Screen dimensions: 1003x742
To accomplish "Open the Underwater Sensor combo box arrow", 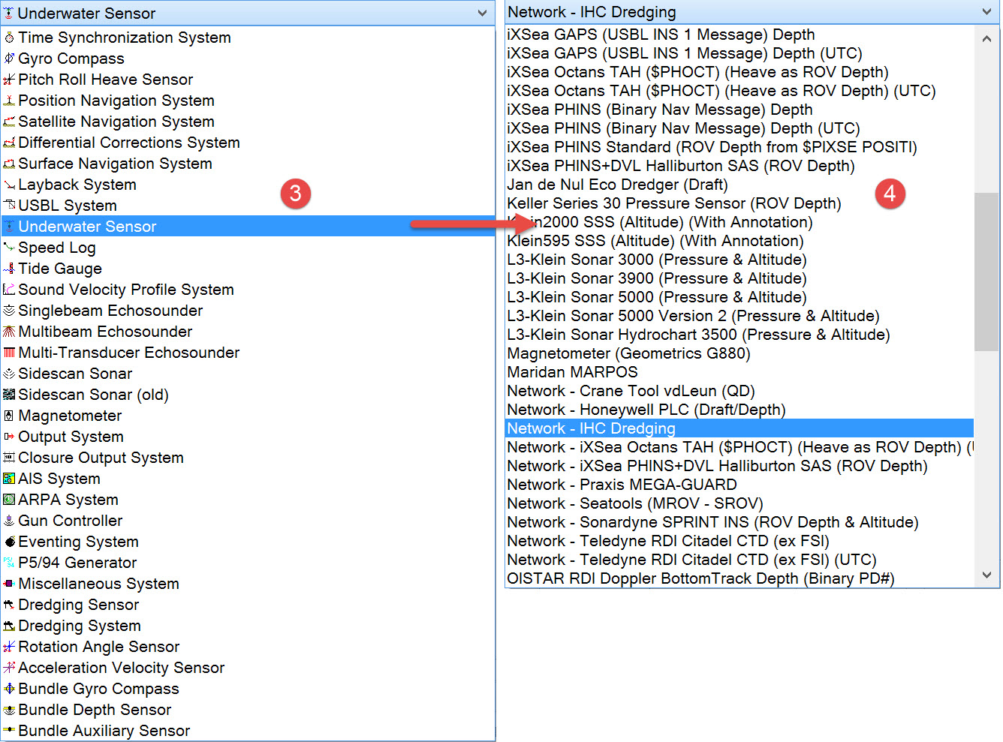I will 482,14.
